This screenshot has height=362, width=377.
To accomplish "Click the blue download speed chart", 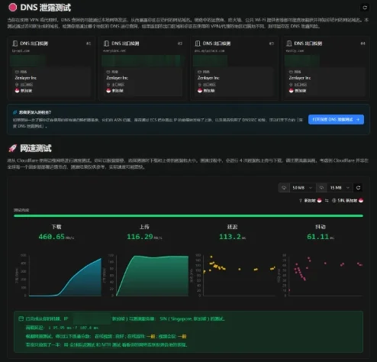I will click(x=65, y=277).
